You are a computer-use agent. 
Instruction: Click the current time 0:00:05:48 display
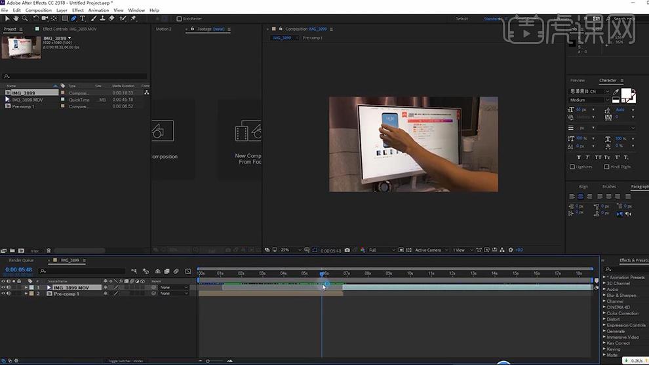coord(20,269)
